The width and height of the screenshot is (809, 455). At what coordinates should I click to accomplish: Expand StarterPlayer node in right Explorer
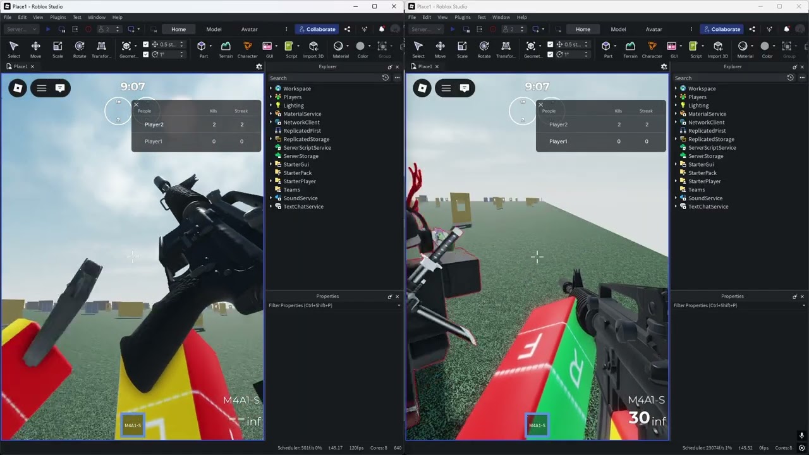coord(676,181)
